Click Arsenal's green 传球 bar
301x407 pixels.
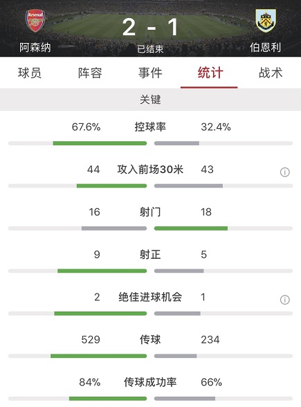98,356
